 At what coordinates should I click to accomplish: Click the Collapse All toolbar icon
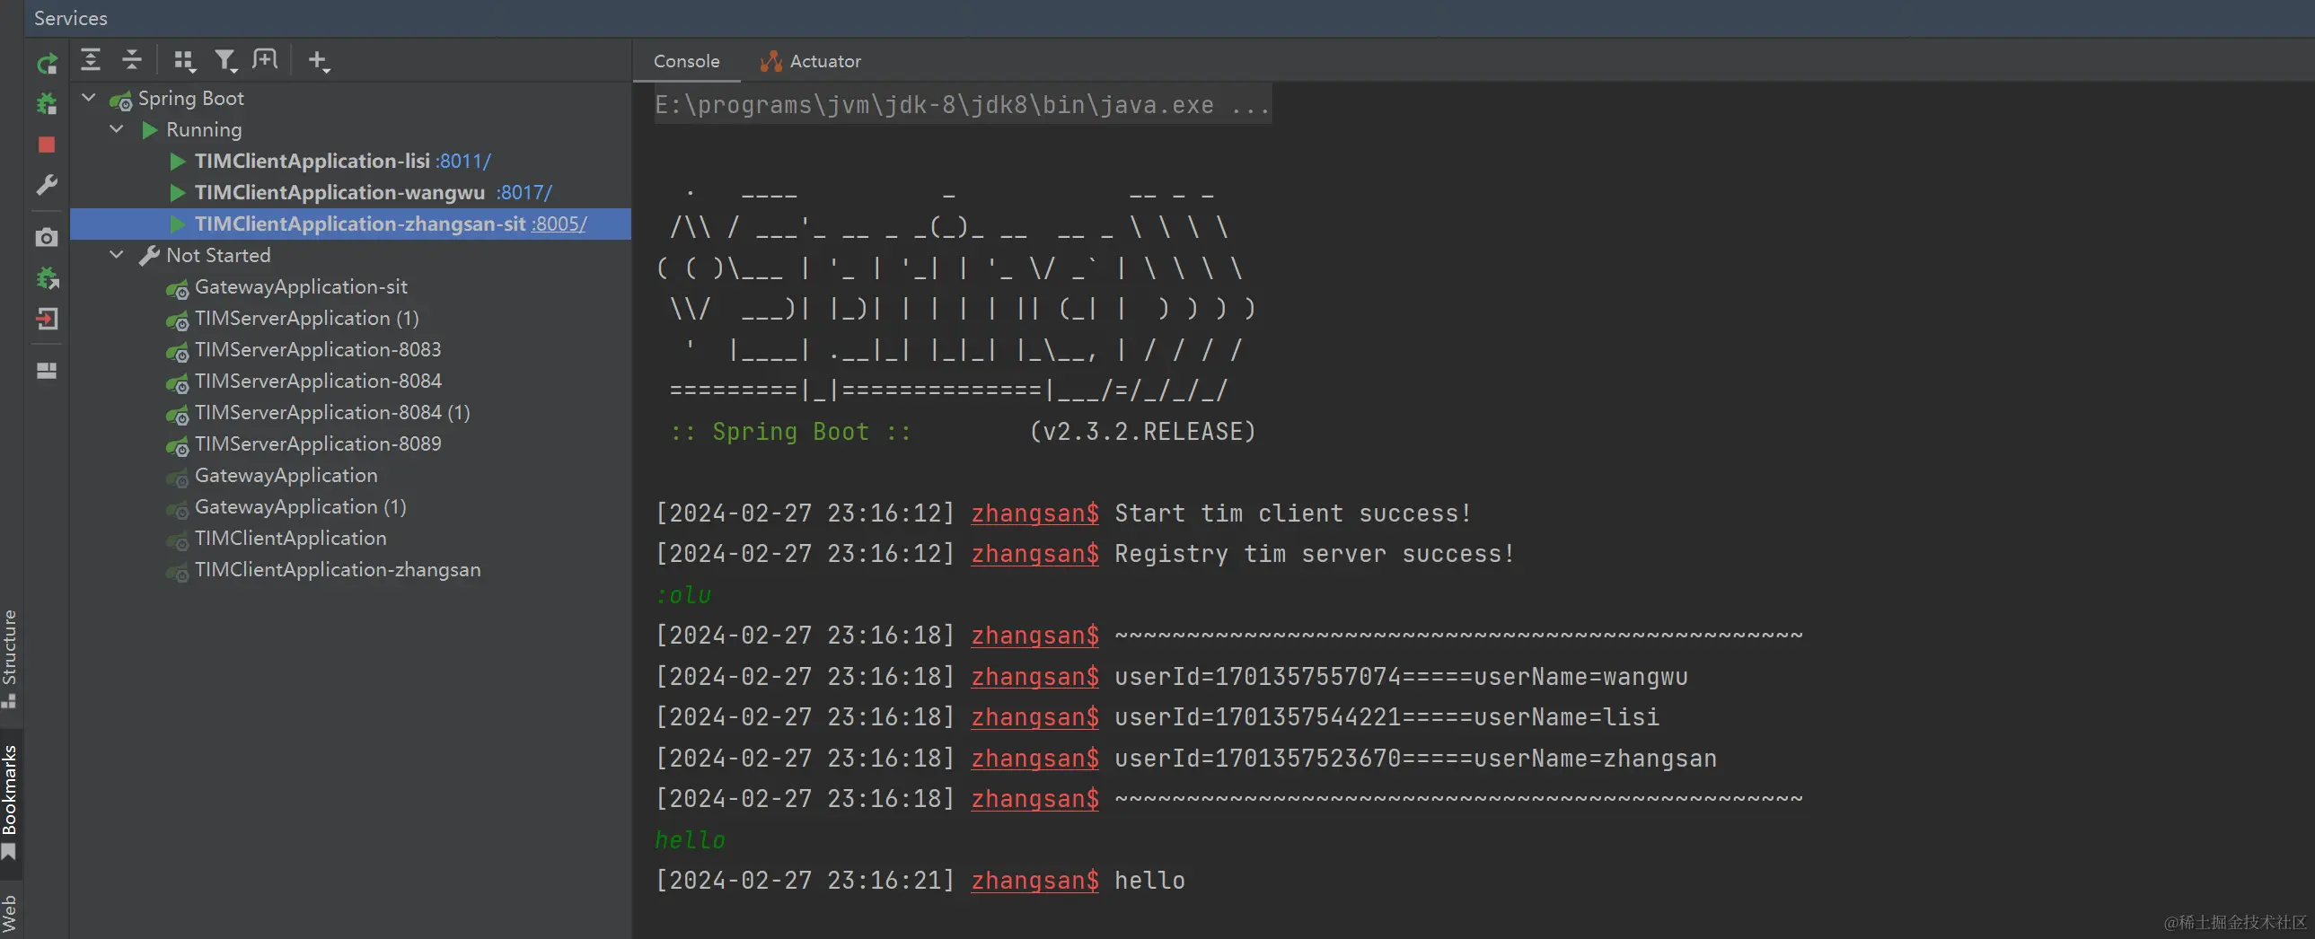(x=132, y=60)
